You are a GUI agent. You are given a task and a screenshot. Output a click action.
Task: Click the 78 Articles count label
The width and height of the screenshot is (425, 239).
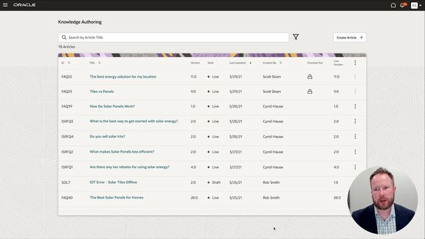(66, 46)
